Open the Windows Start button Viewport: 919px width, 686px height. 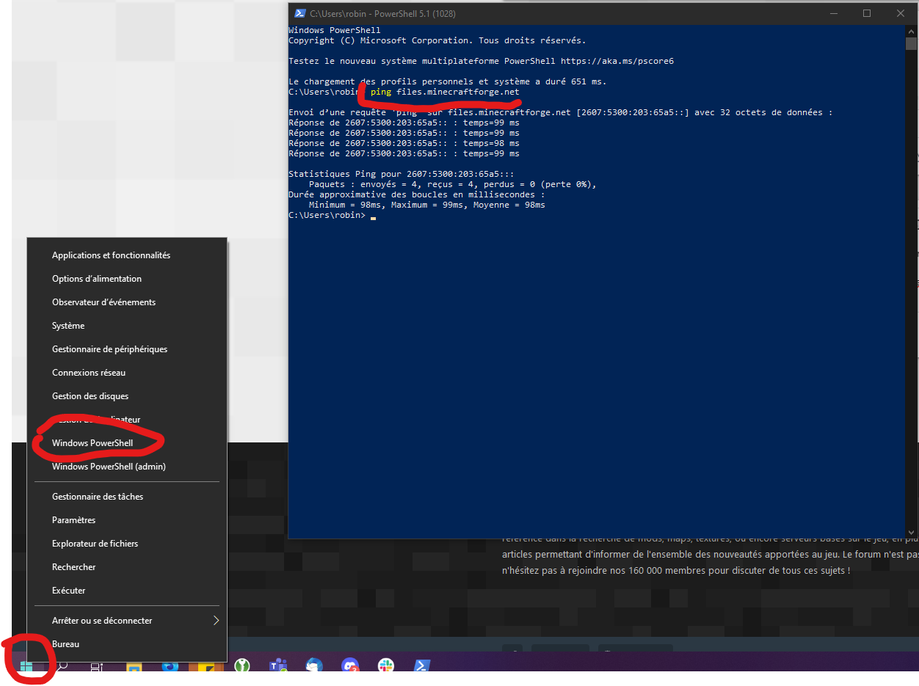pyautogui.click(x=26, y=666)
